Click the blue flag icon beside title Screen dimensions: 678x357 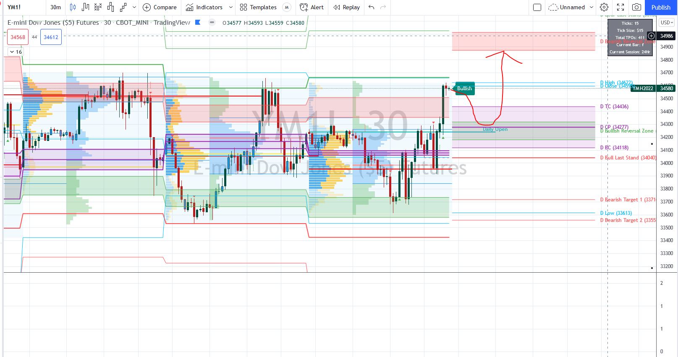pyautogui.click(x=198, y=22)
